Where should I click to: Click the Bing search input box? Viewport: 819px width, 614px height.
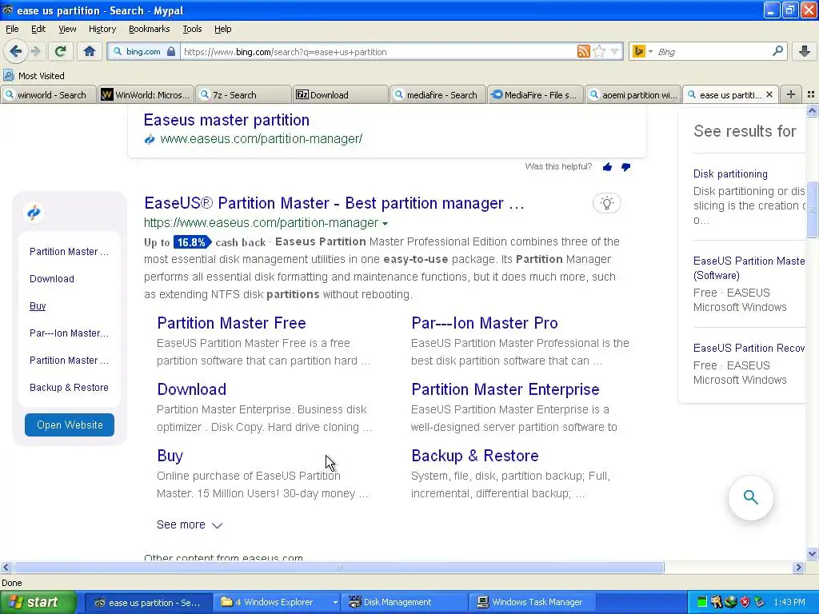point(713,52)
